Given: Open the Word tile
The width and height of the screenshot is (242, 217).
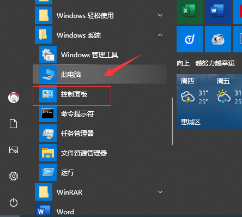Looking at the screenshot, I should (218, 12).
